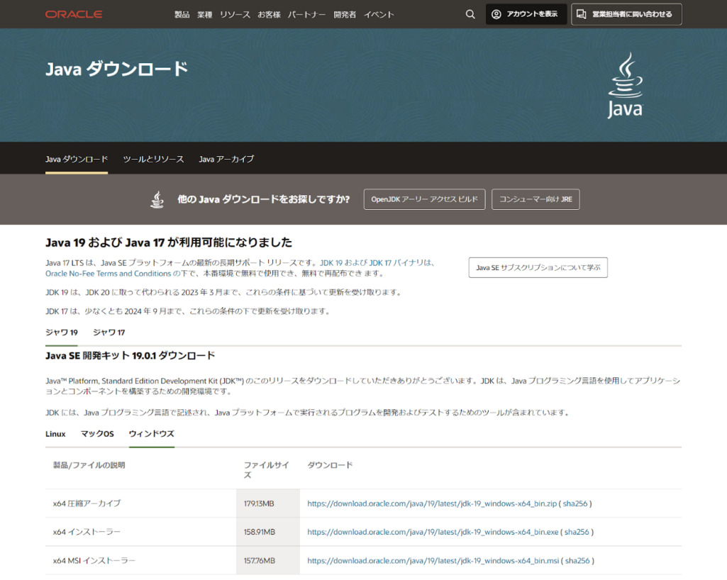Download jdk-19_windows-x64_bin.zip link
Screen dimensions: 727x580
(x=432, y=503)
